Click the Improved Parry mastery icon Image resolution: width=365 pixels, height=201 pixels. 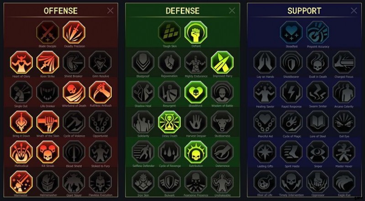point(222,62)
